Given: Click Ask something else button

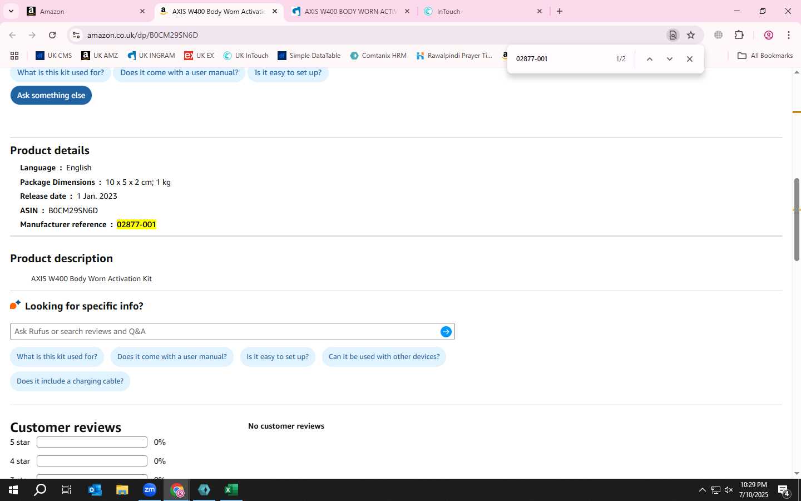Looking at the screenshot, I should click(51, 95).
